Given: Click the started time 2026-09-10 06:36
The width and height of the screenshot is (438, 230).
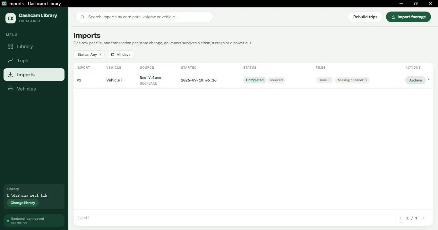Looking at the screenshot, I should click(x=199, y=80).
